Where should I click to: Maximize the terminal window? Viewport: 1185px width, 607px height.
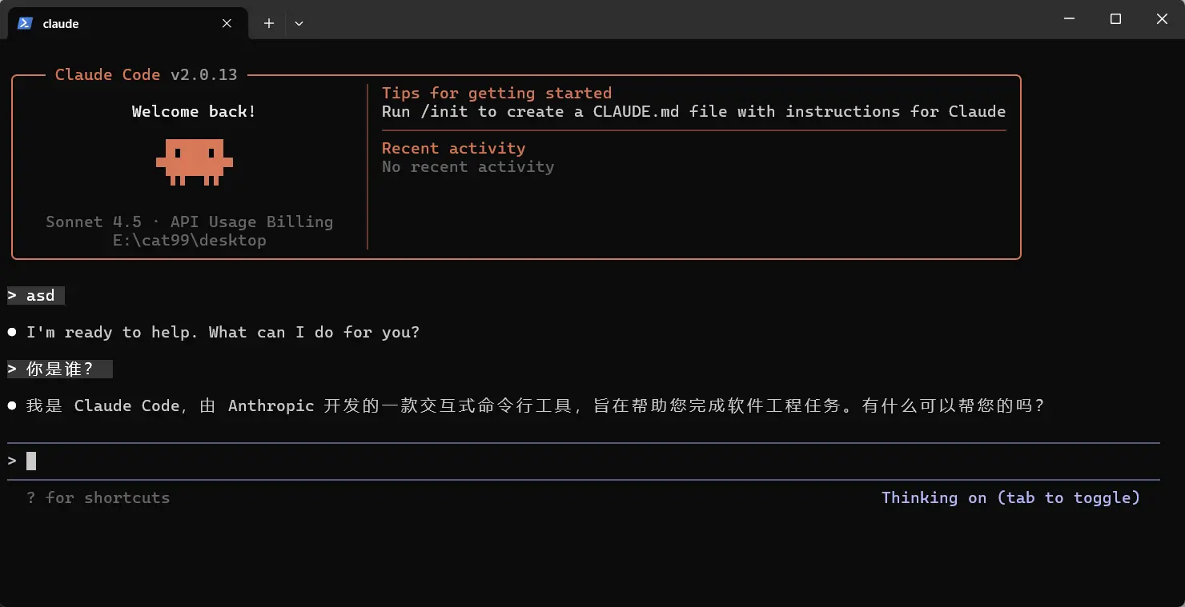pos(1115,19)
